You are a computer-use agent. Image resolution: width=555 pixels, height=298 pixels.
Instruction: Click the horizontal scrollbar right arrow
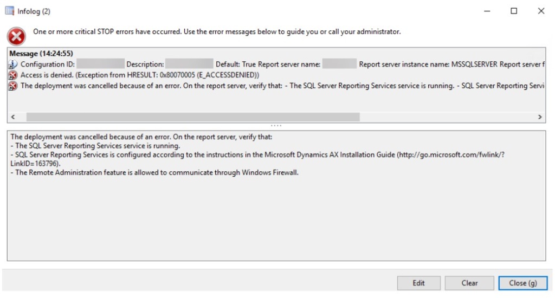pos(540,117)
